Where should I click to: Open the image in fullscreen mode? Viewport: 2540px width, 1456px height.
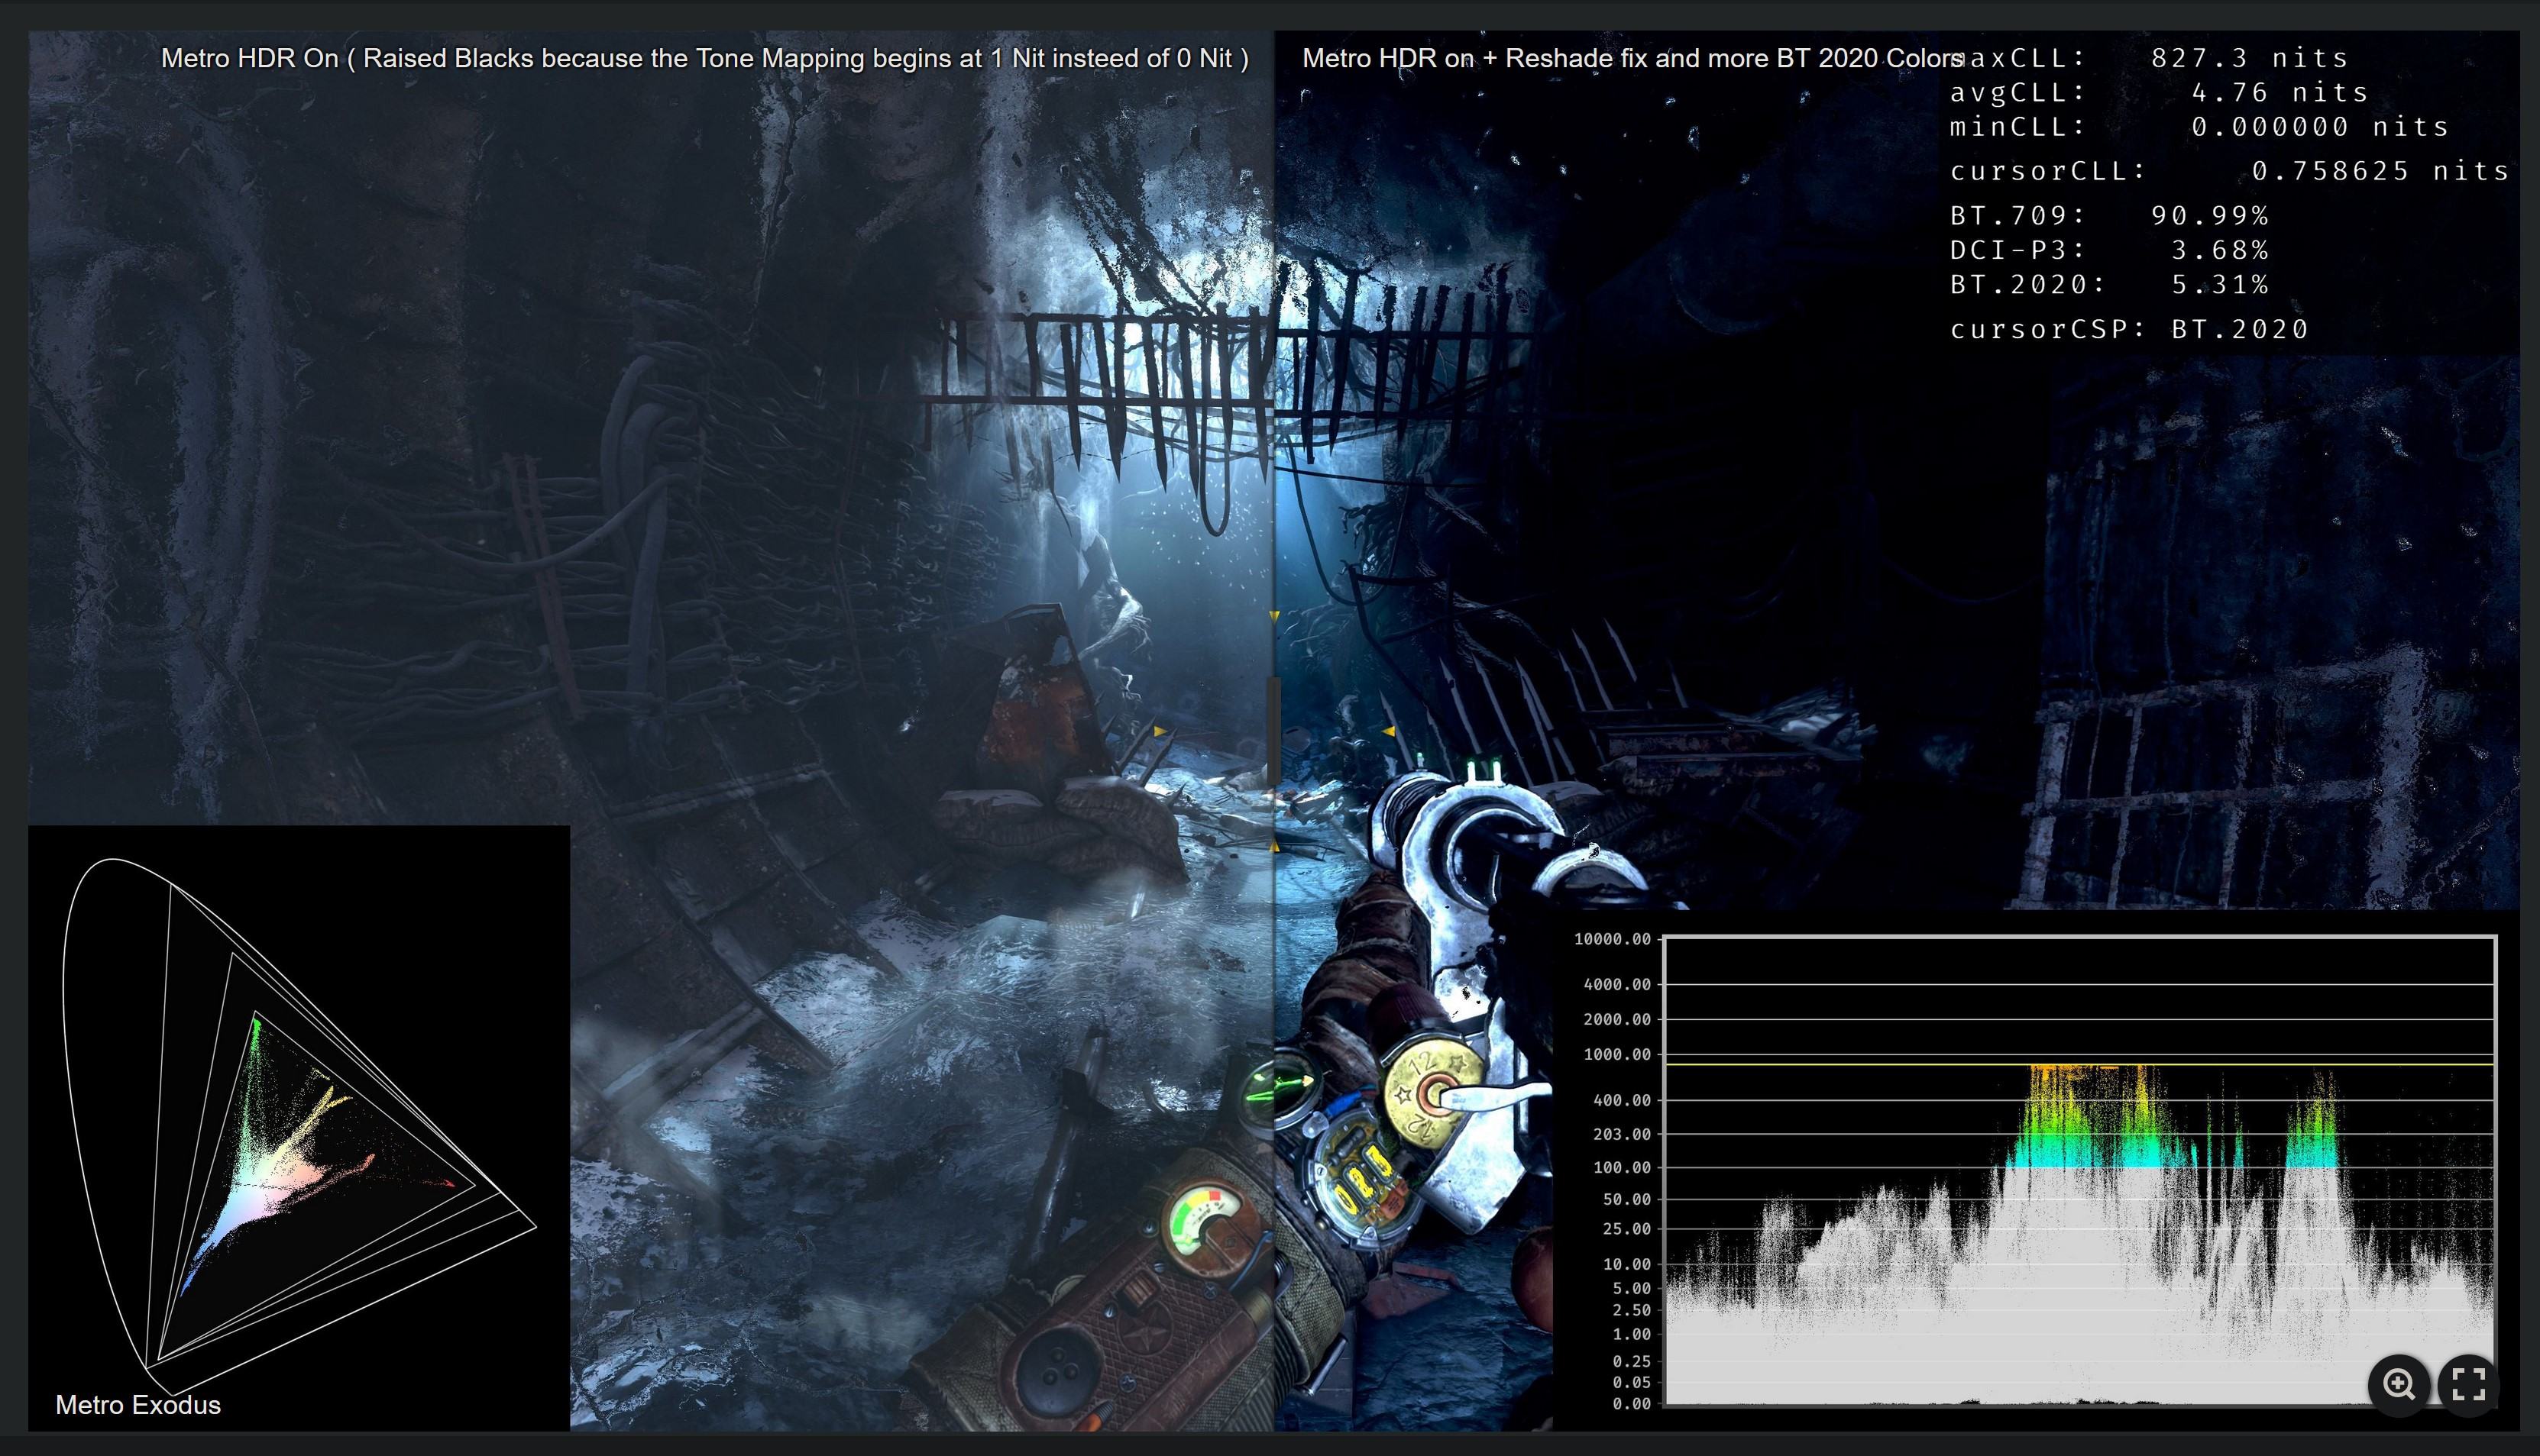point(2469,1384)
